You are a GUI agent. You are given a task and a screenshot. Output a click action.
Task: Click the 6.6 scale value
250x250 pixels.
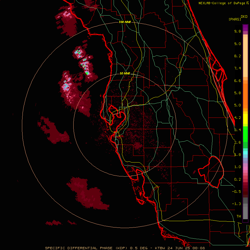click(x=237, y=81)
